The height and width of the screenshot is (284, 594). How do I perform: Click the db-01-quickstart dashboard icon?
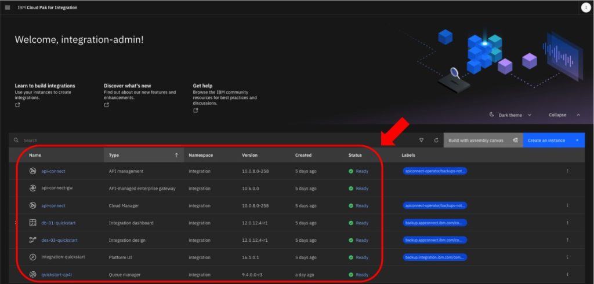click(x=33, y=223)
